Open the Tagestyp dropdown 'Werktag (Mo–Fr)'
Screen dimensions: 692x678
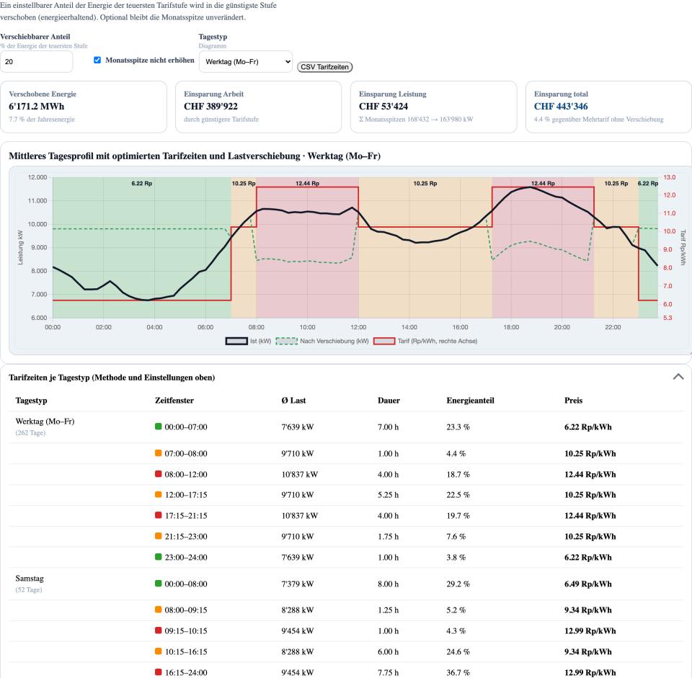pyautogui.click(x=246, y=62)
